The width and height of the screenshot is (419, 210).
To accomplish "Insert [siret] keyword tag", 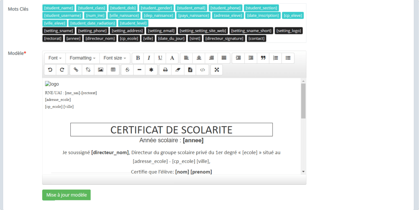I will click(x=194, y=38).
